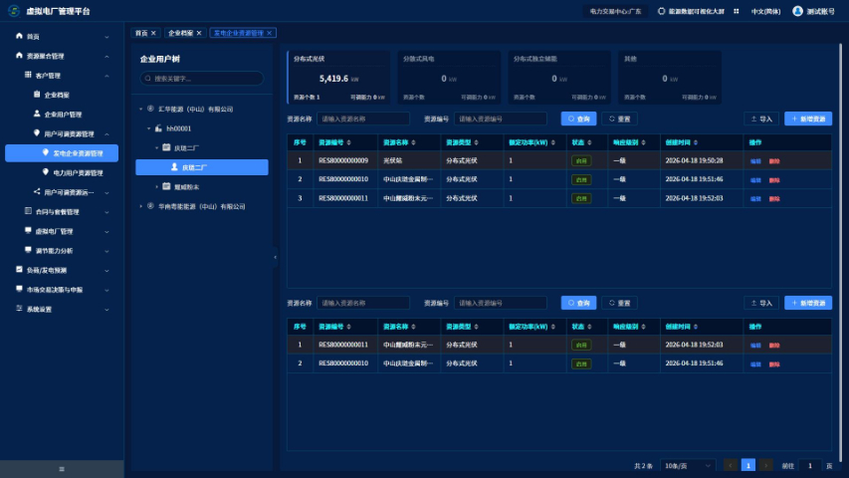This screenshot has width=849, height=478.
Task: Close the 发电企业资源管理 tab
Action: coord(269,33)
